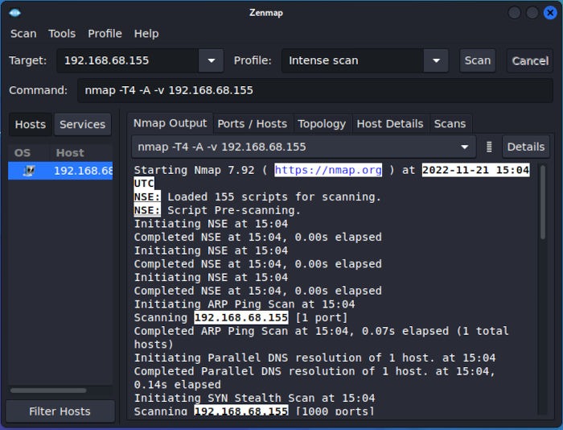Click the Filter Hosts button

(x=60, y=411)
